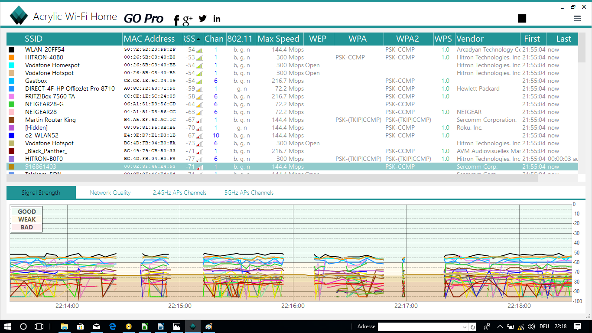Open Mail app from taskbar
This screenshot has width=592, height=333.
96,326
